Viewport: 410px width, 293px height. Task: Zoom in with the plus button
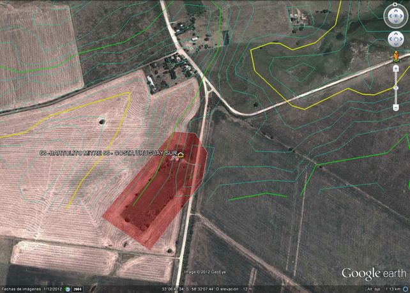[396, 68]
